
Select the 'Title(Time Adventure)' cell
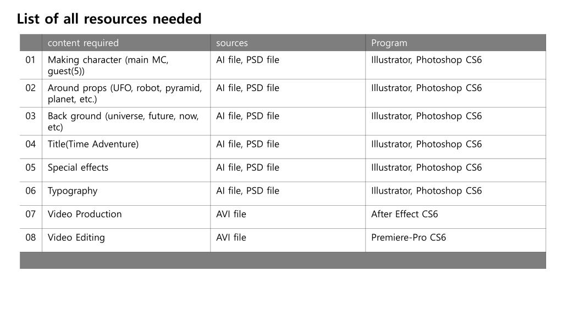coord(126,147)
